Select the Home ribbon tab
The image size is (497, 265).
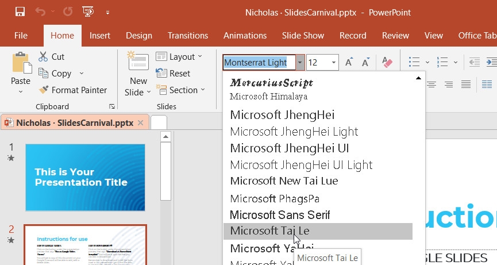click(x=62, y=36)
